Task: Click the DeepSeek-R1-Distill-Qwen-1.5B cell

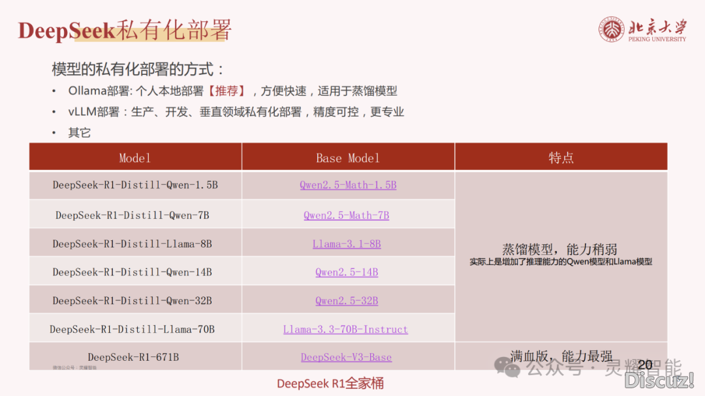Action: 135,185
